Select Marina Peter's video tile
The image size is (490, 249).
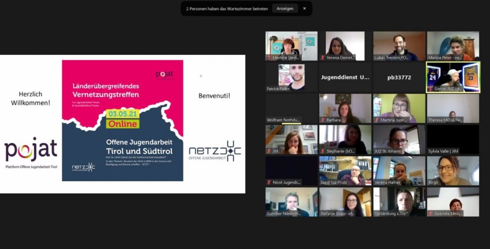pyautogui.click(x=453, y=46)
